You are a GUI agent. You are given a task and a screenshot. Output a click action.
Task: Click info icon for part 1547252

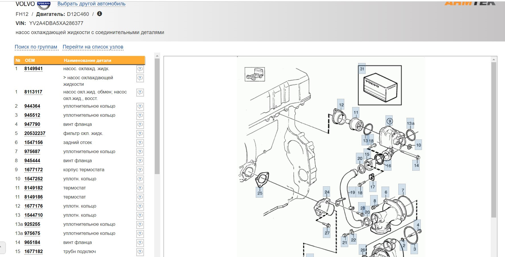(140, 179)
